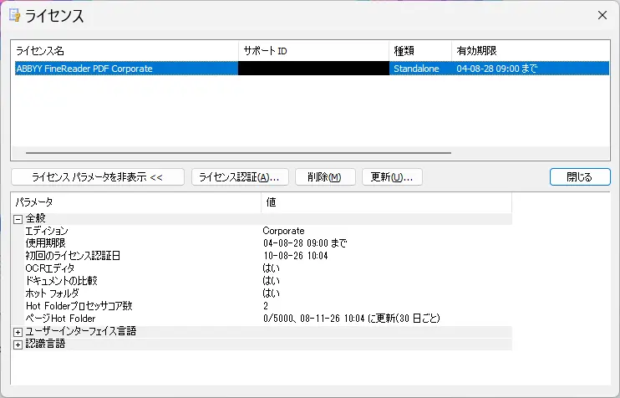Click value 10-08-26 10:04
The image size is (620, 398).
pyautogui.click(x=296, y=256)
